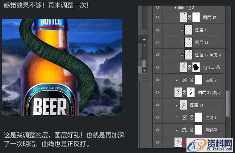
Task: Hide the 曲线 2 adjustment layer
Action: (x=158, y=80)
